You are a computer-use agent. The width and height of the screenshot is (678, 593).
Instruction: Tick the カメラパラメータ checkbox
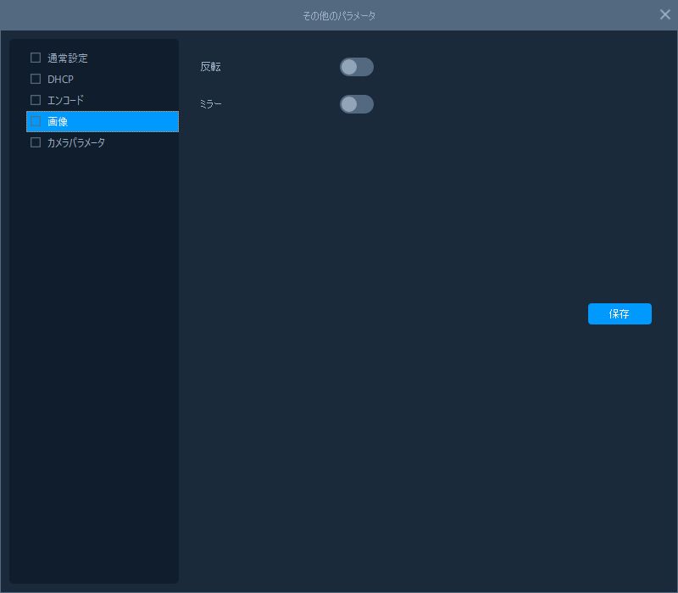click(36, 142)
